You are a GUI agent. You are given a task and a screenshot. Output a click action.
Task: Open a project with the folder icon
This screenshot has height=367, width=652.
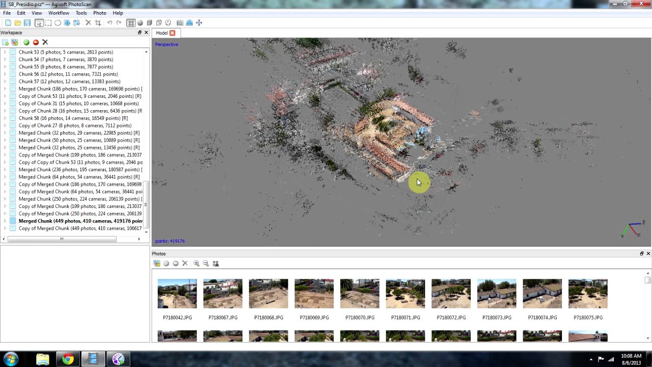[18, 23]
